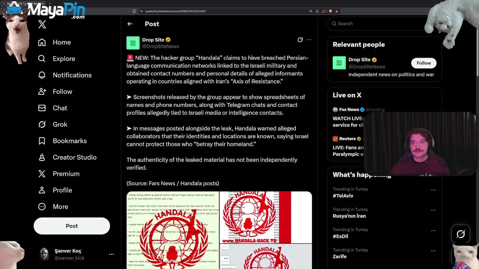Click the Bookmarks ribbon icon
This screenshot has width=479, height=269.
(42, 141)
